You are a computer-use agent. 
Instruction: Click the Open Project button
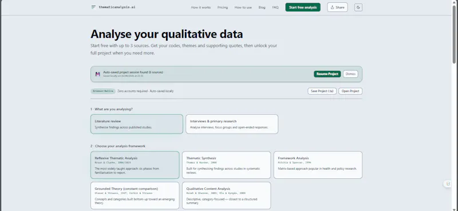tap(350, 91)
